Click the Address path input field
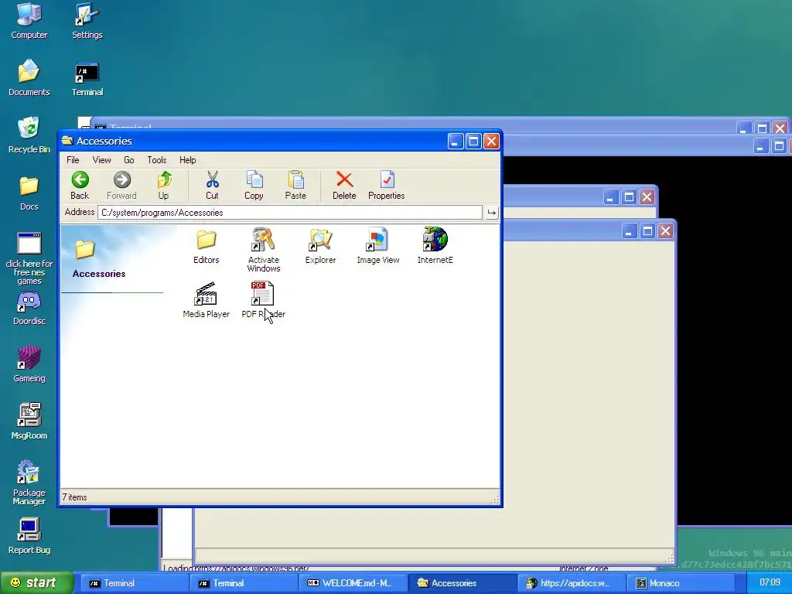The image size is (792, 594). tap(290, 213)
